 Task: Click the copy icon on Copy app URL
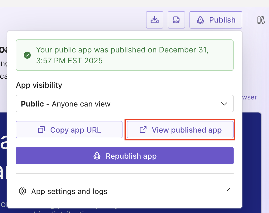[41, 130]
